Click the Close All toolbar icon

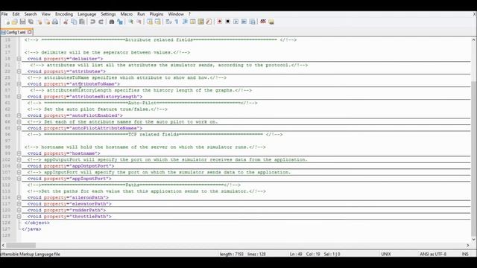(x=47, y=22)
